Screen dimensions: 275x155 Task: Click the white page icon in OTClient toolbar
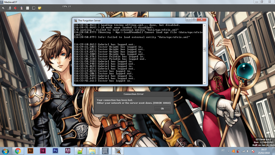[27, 8]
